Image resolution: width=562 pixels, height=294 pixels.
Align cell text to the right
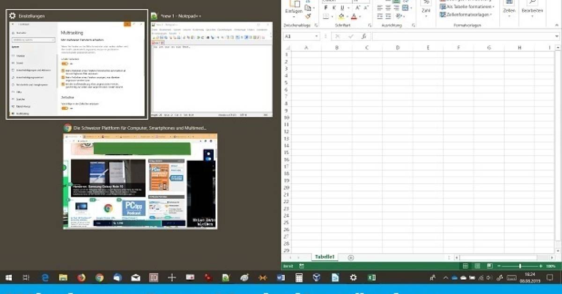[x=396, y=8]
